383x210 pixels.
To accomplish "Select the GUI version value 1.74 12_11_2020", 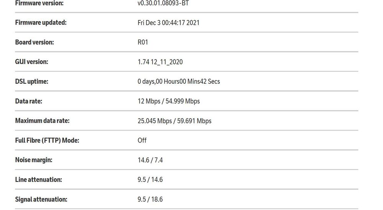I will click(x=160, y=62).
